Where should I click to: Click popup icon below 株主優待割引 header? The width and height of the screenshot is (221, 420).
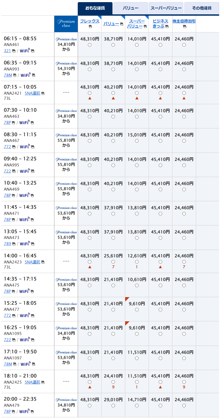click(184, 27)
